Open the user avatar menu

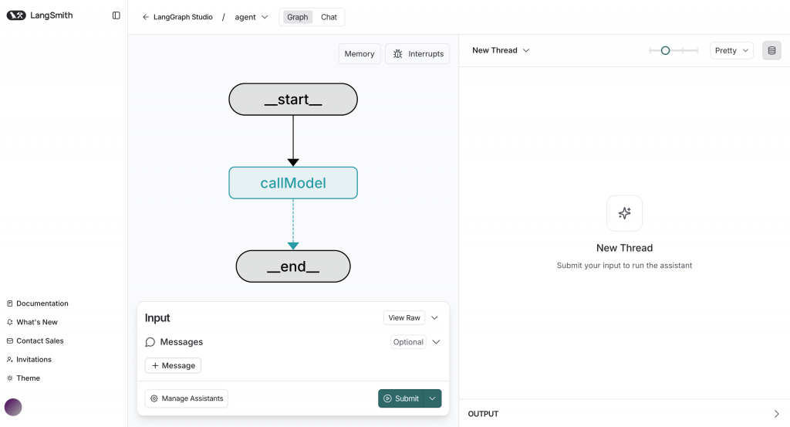[x=13, y=407]
